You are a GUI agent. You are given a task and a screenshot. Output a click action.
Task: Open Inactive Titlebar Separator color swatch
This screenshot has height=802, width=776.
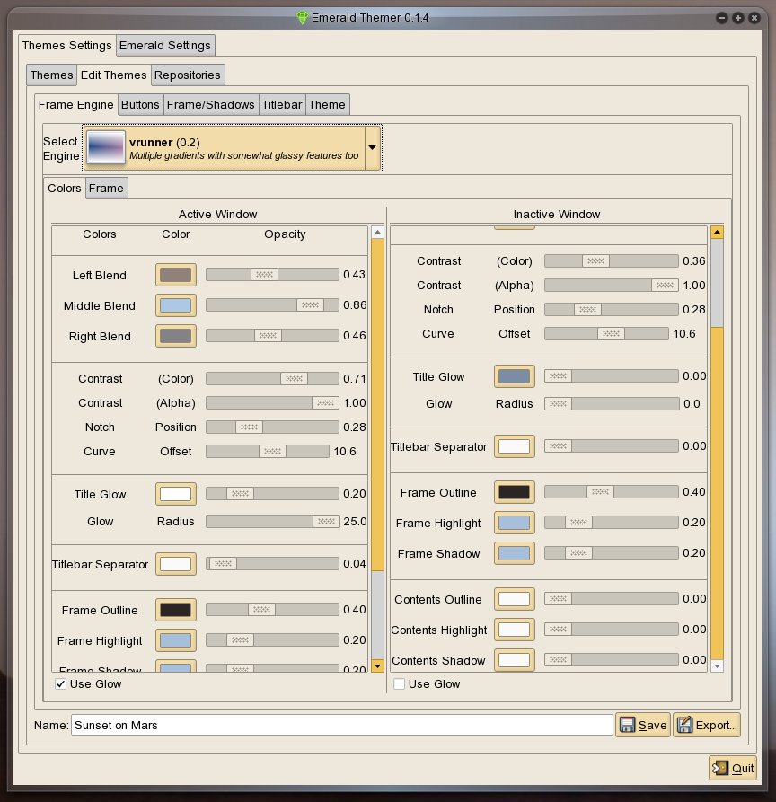click(514, 446)
